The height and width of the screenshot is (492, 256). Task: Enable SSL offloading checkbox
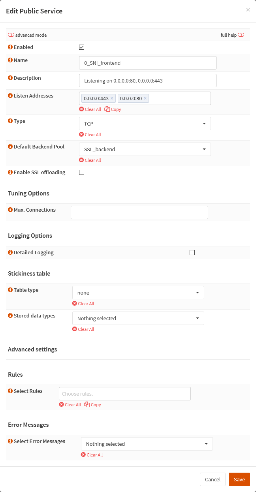tap(82, 173)
